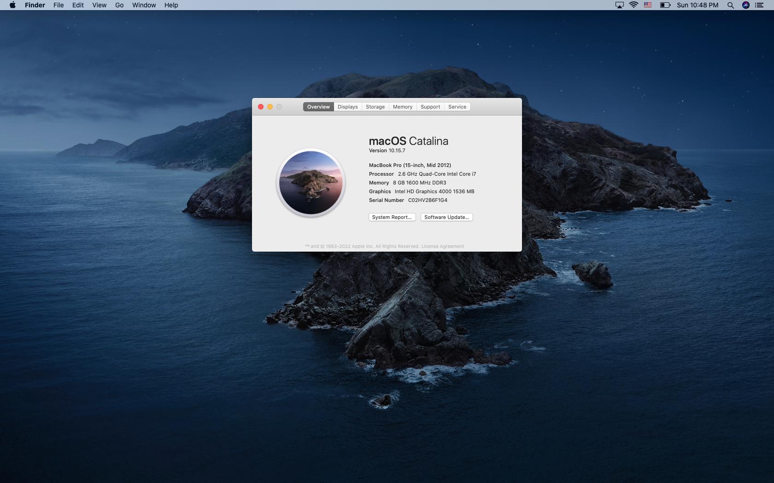The image size is (774, 483).
Task: Click the date and time clock
Action: [697, 5]
